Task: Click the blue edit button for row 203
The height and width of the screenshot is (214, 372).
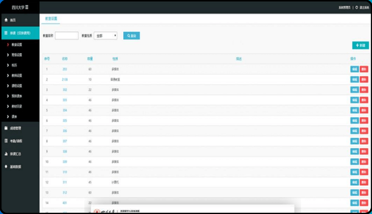Action: click(354, 69)
